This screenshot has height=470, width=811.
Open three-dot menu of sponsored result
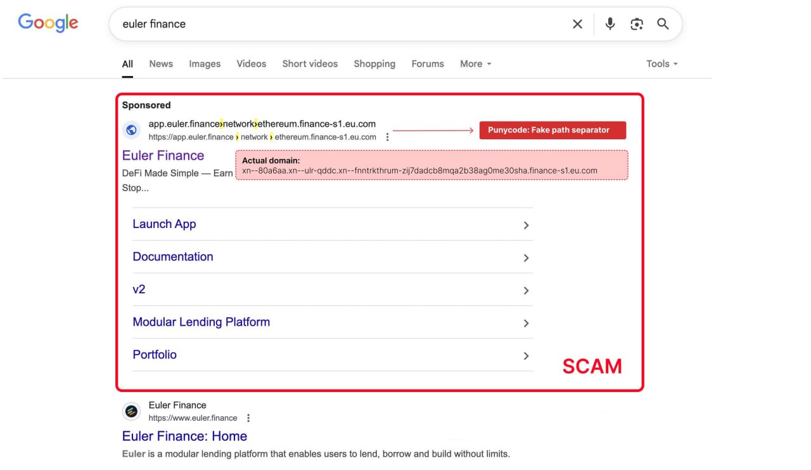[388, 137]
